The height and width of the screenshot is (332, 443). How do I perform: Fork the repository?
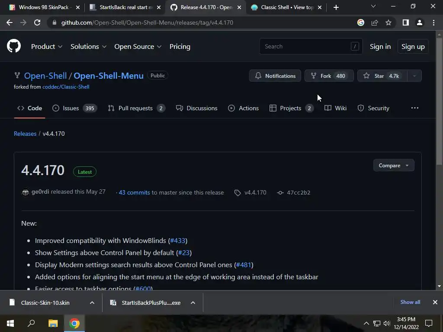pos(329,76)
